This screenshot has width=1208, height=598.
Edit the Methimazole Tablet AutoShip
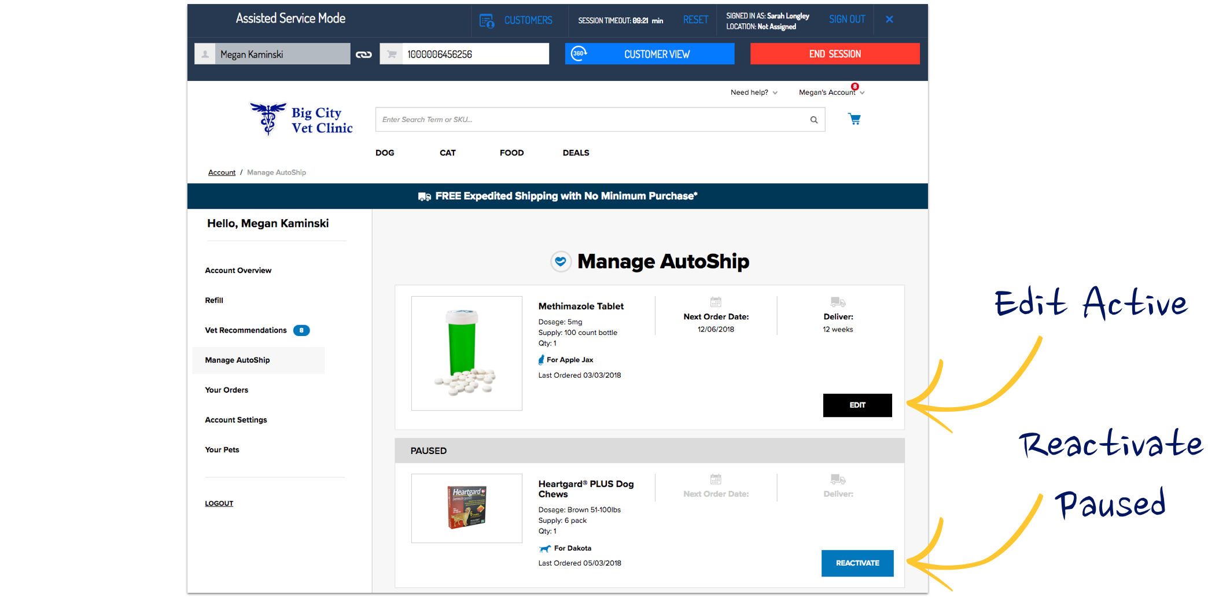coord(857,405)
